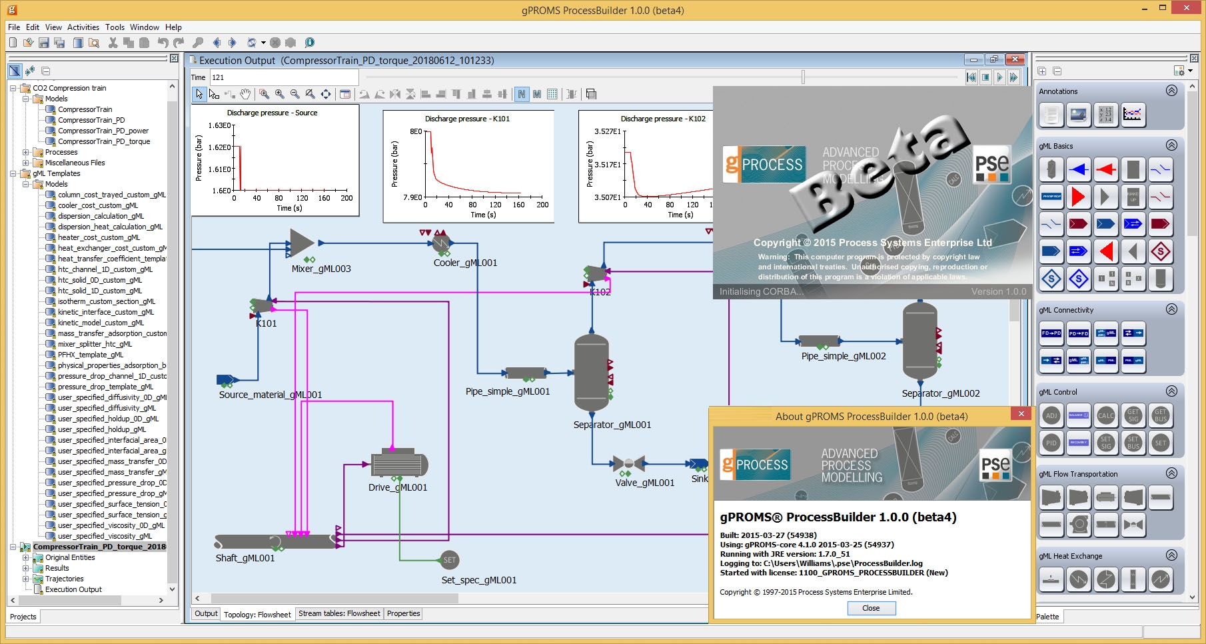Toggle the grid display button
The image size is (1206, 644).
click(x=552, y=94)
